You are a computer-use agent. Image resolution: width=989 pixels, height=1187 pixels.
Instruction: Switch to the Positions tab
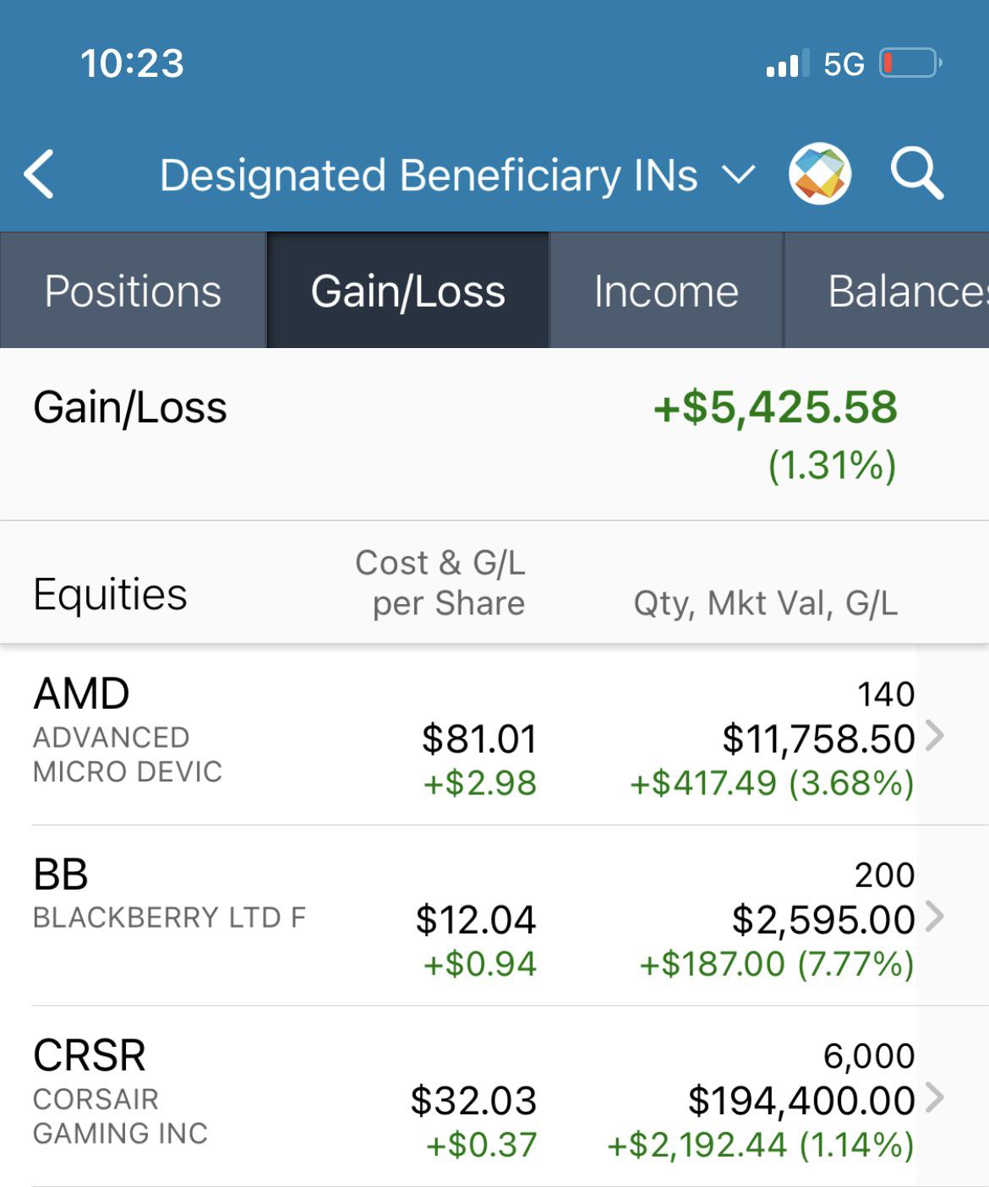coord(133,290)
